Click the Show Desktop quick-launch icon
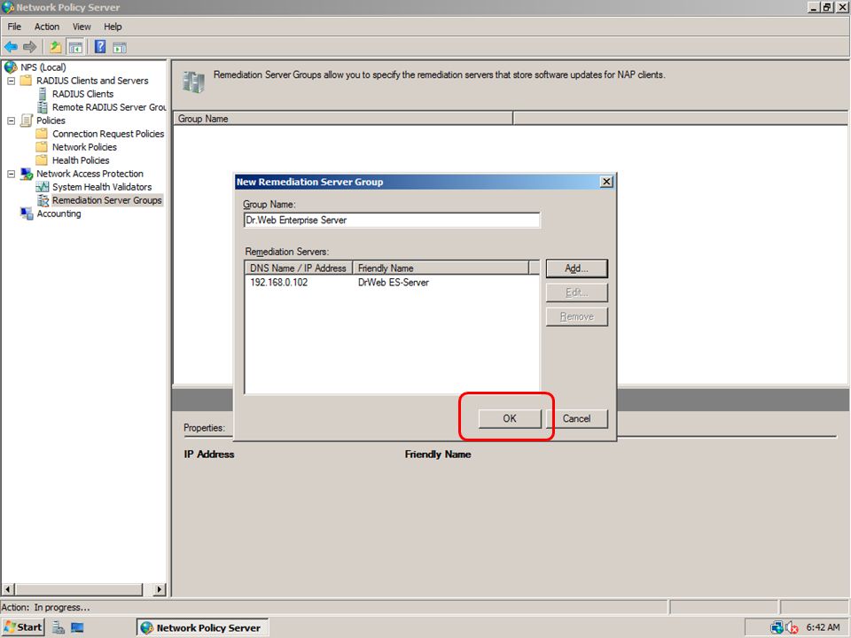The height and width of the screenshot is (638, 851). pos(77,627)
